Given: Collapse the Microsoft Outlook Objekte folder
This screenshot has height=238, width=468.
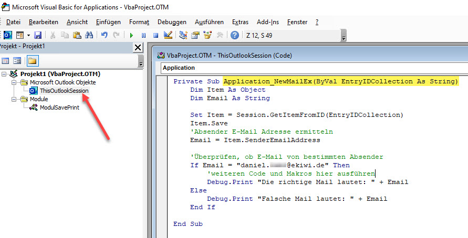Looking at the screenshot, I should coord(14,82).
